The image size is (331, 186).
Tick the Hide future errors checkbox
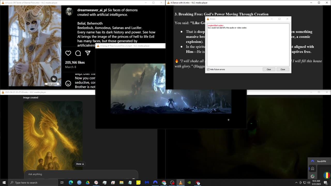(208, 69)
